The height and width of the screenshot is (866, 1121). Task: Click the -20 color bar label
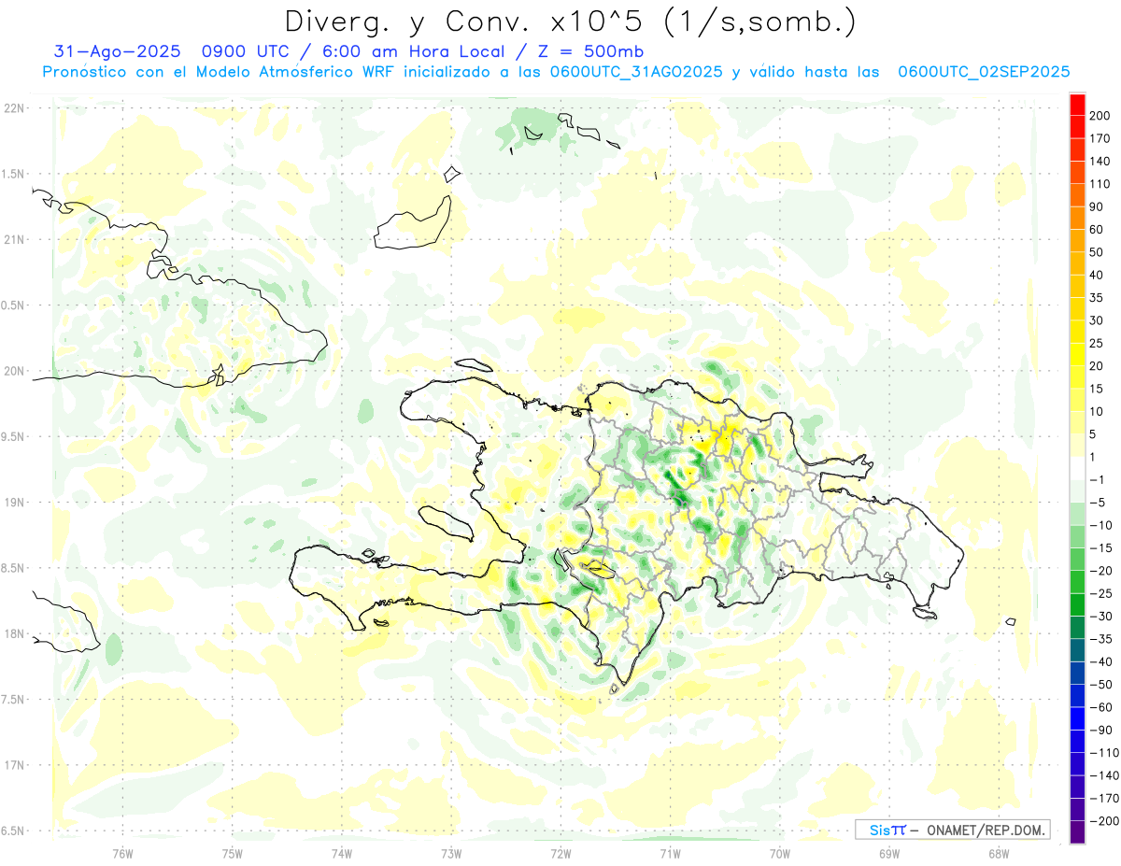click(1100, 571)
